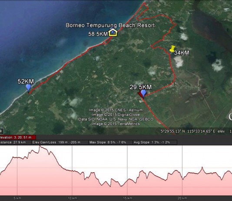Click the 29.5KM blue placemark pin
Image resolution: width=232 pixels, height=201 pixels.
pyautogui.click(x=143, y=94)
